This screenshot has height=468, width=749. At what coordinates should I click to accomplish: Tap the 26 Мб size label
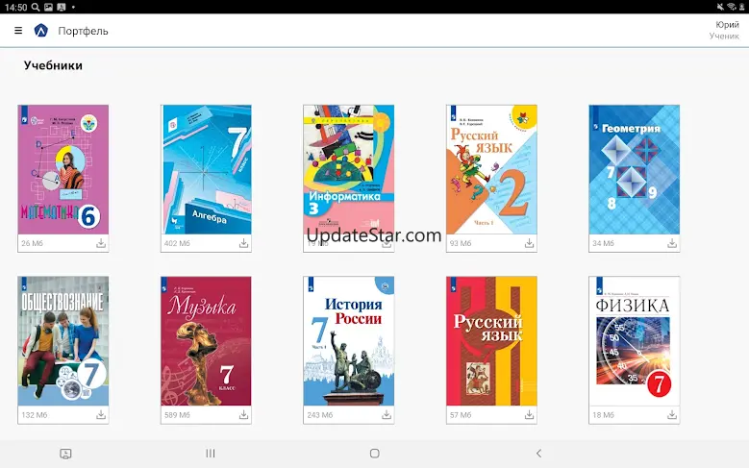tap(32, 243)
